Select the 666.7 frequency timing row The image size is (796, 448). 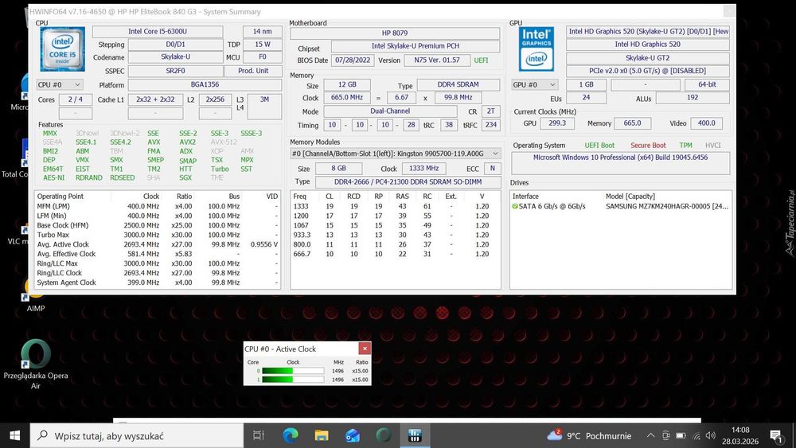click(395, 254)
